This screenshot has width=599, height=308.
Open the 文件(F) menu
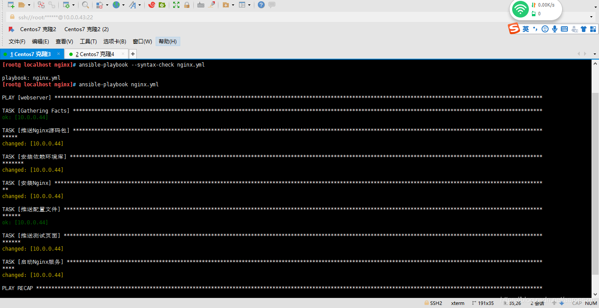[17, 42]
